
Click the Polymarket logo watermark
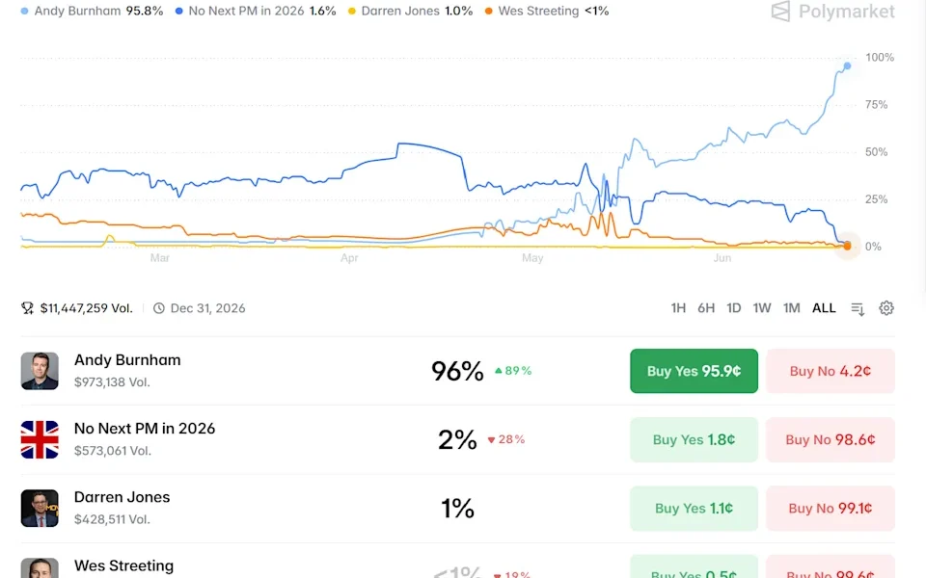(832, 12)
